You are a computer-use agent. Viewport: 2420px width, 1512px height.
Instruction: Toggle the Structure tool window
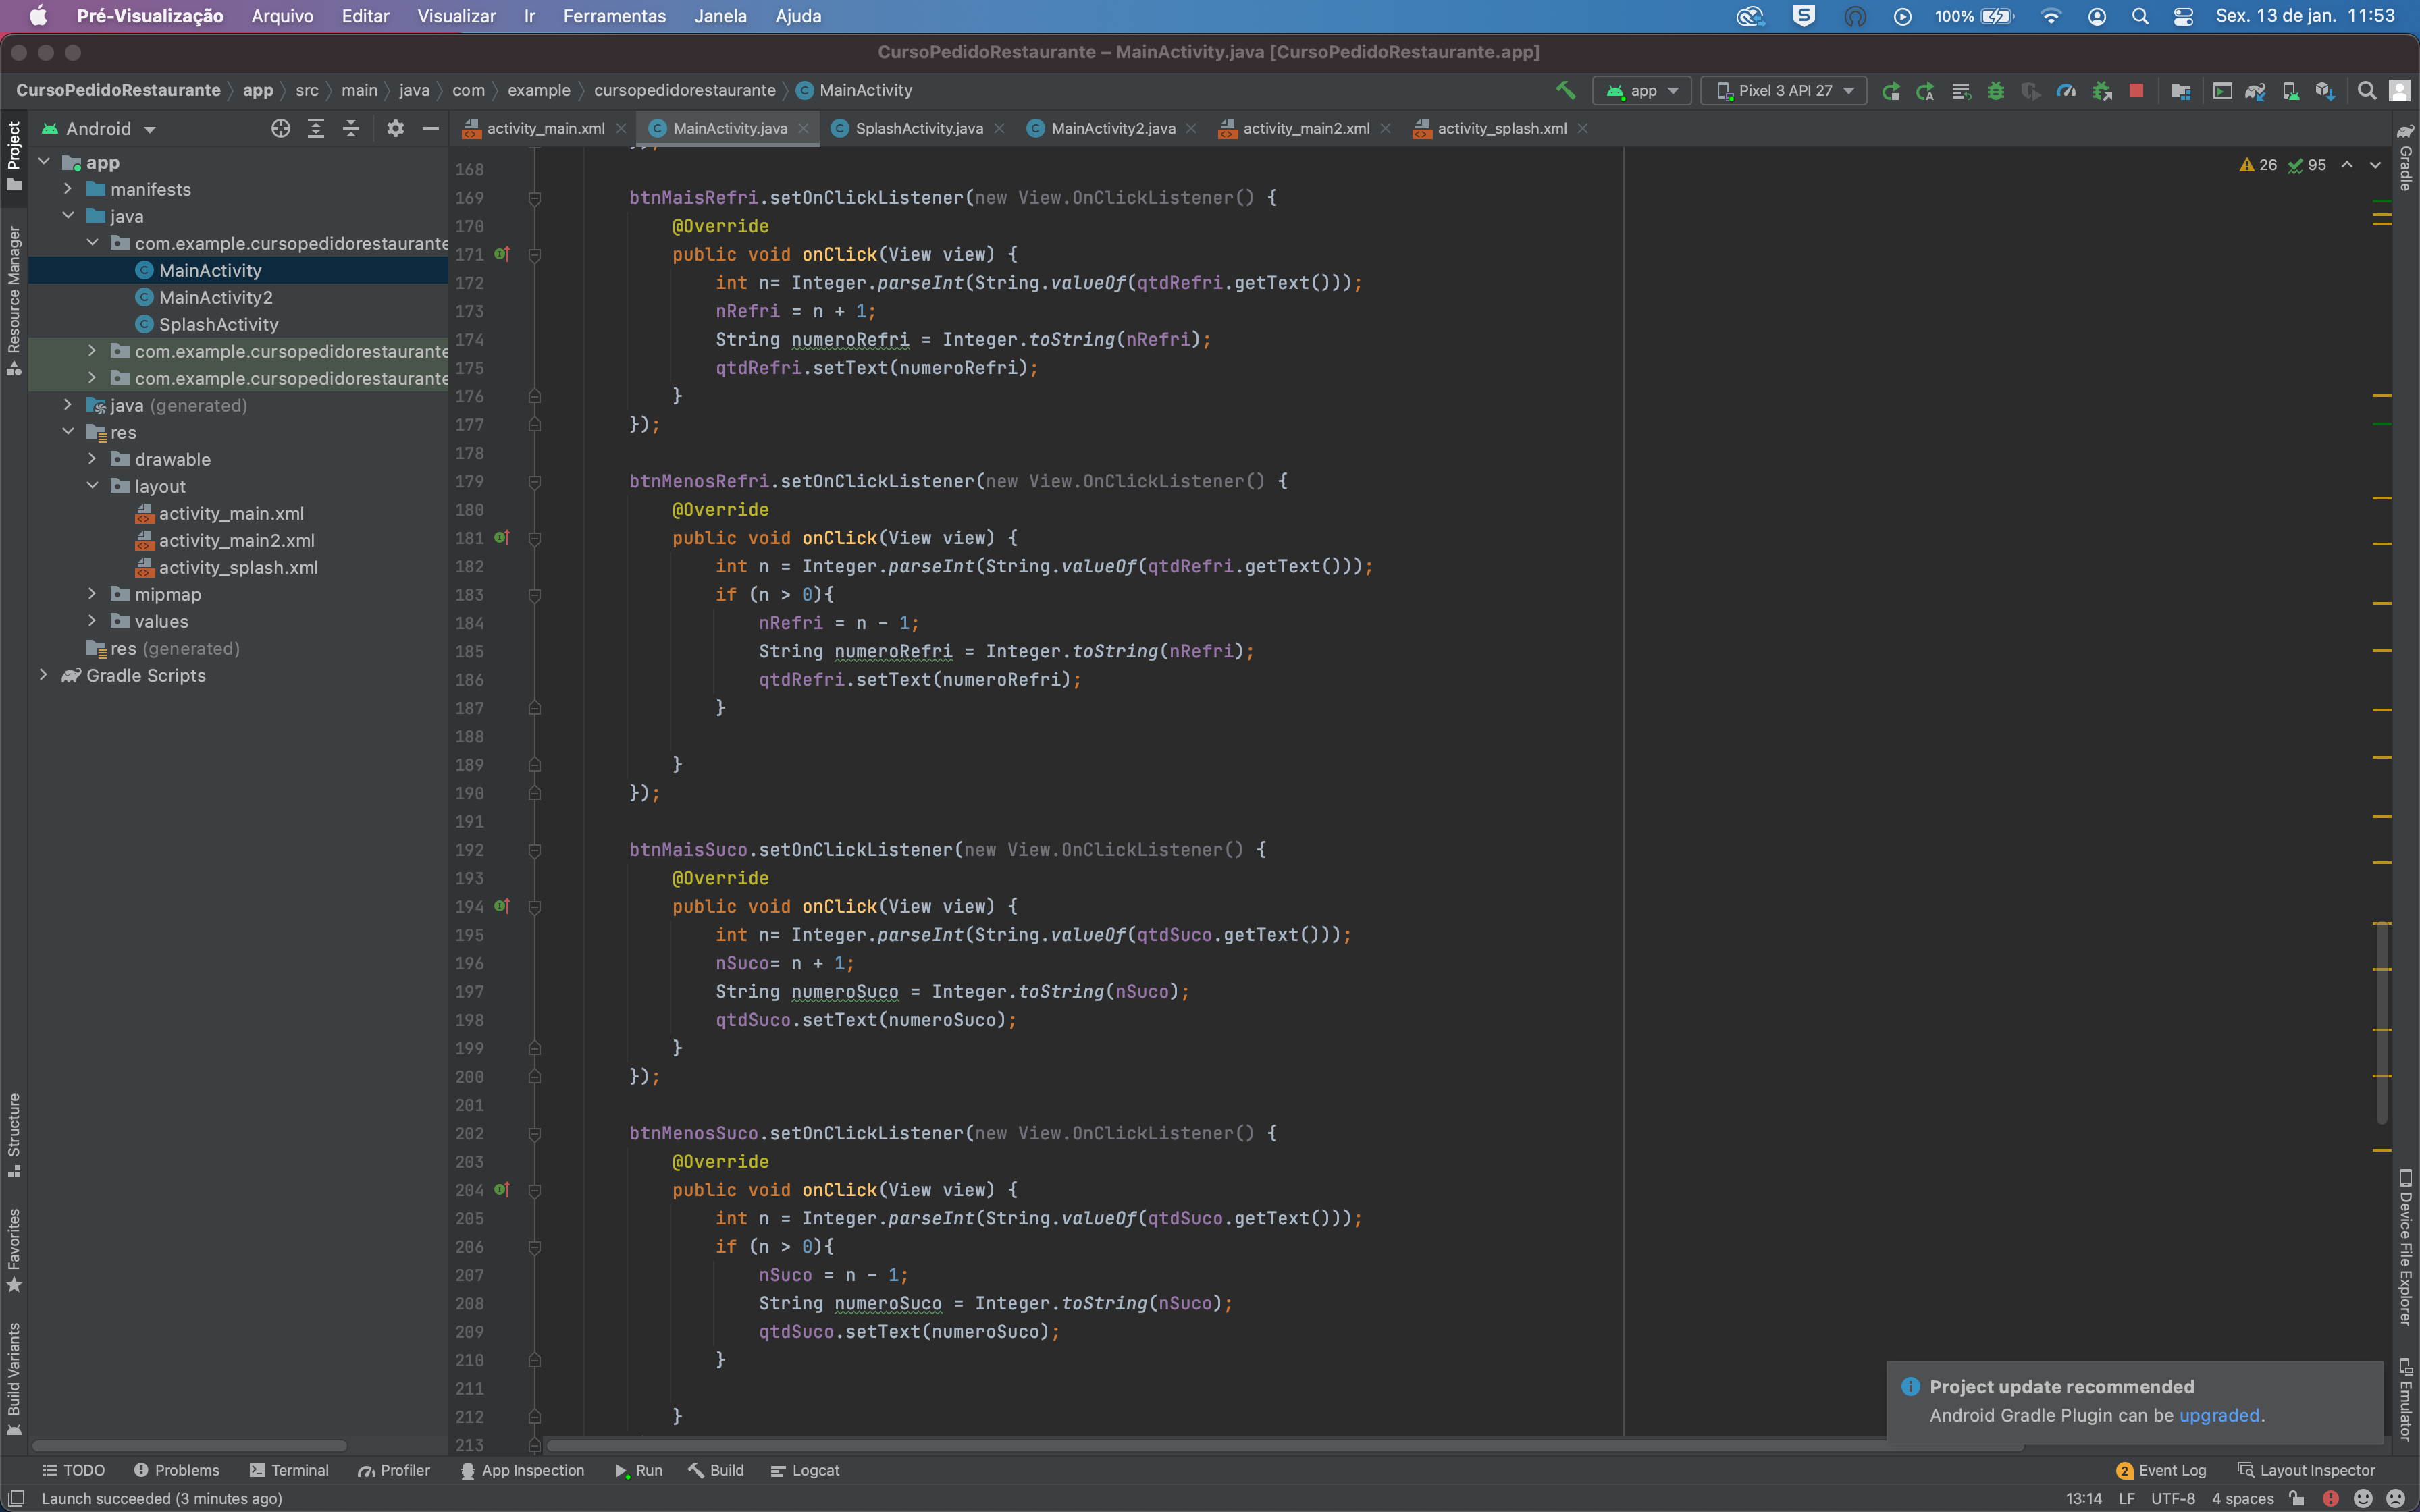tap(14, 1135)
